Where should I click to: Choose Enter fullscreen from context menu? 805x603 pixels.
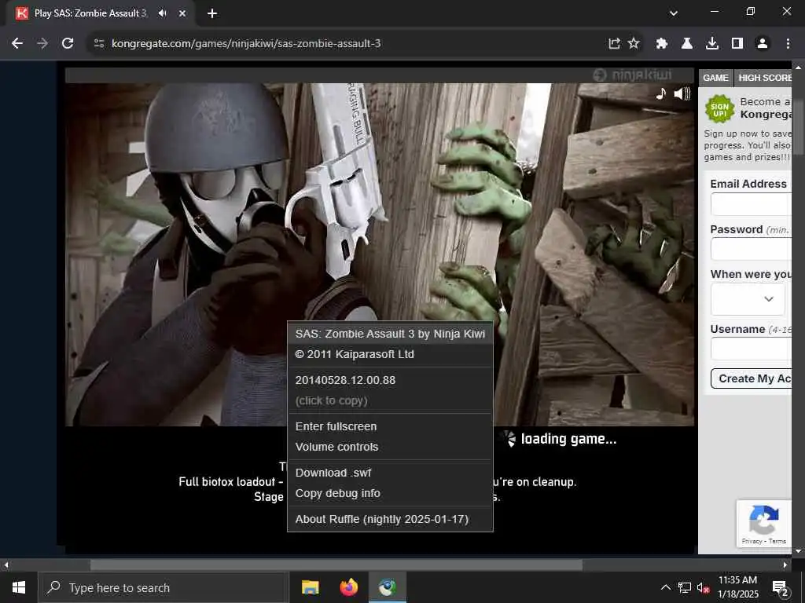(x=390, y=426)
